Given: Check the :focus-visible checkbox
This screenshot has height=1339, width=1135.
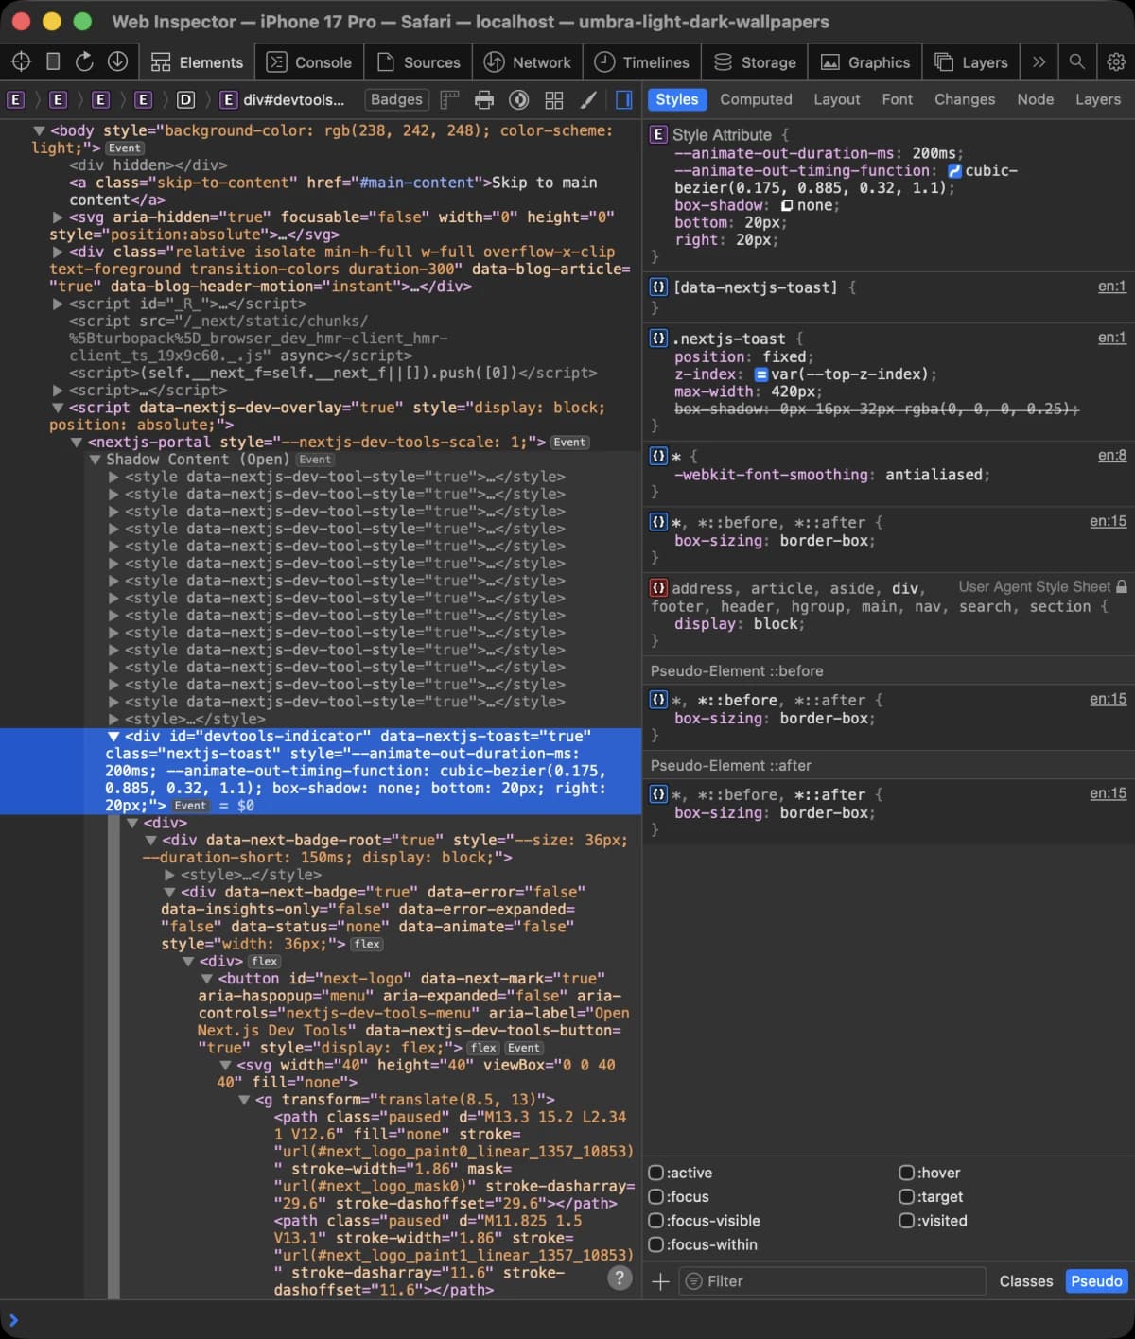Looking at the screenshot, I should 655,1221.
